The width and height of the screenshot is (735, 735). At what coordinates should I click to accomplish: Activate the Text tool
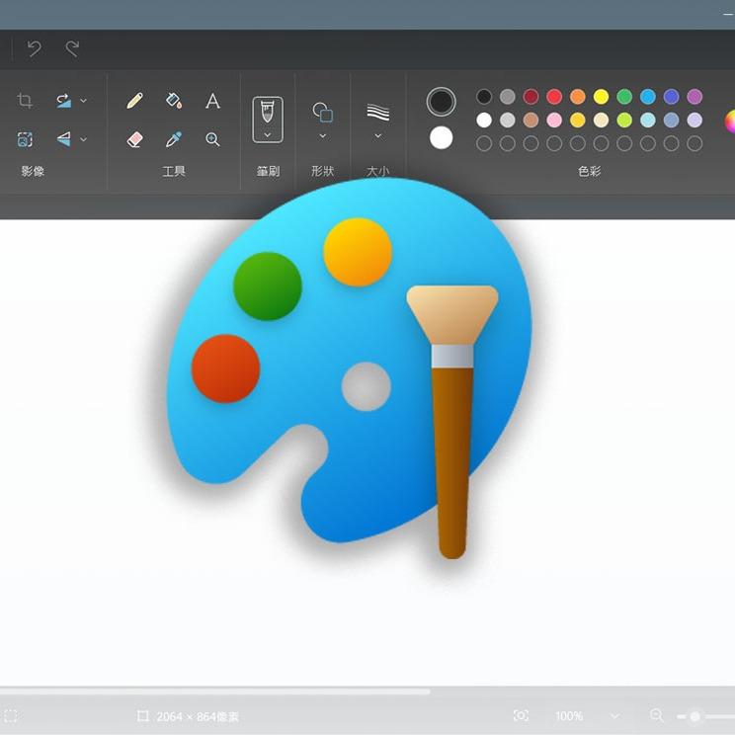click(212, 101)
